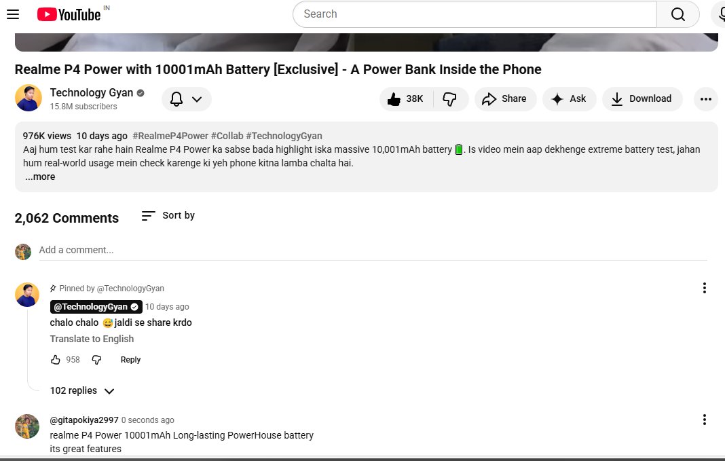Expand subscription notification dropdown chevron
This screenshot has height=461, width=725.
point(197,99)
